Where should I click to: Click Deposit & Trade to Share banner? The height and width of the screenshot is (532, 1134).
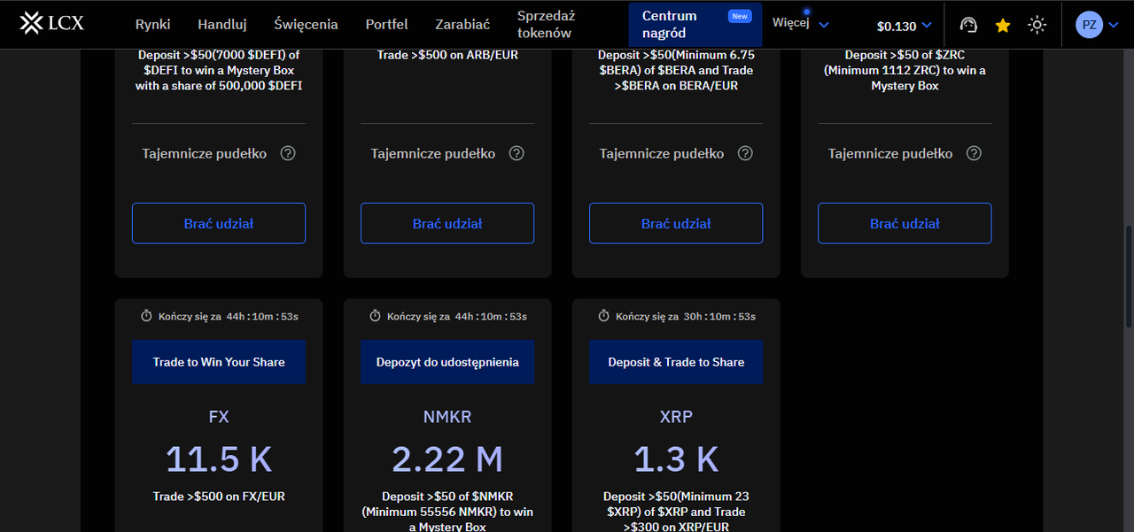pos(676,362)
